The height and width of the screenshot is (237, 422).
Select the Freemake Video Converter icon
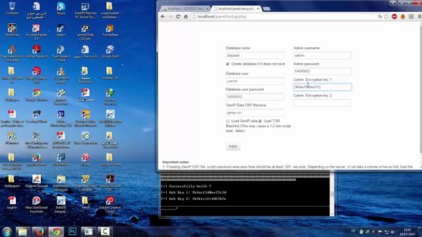[x=85, y=183]
